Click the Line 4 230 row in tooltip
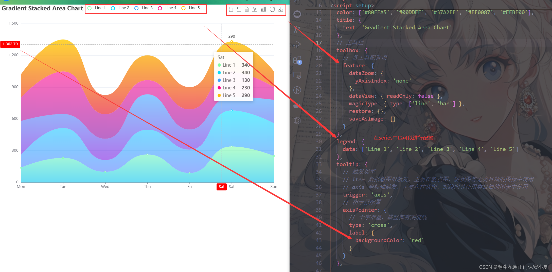This screenshot has height=272, width=552. (234, 88)
